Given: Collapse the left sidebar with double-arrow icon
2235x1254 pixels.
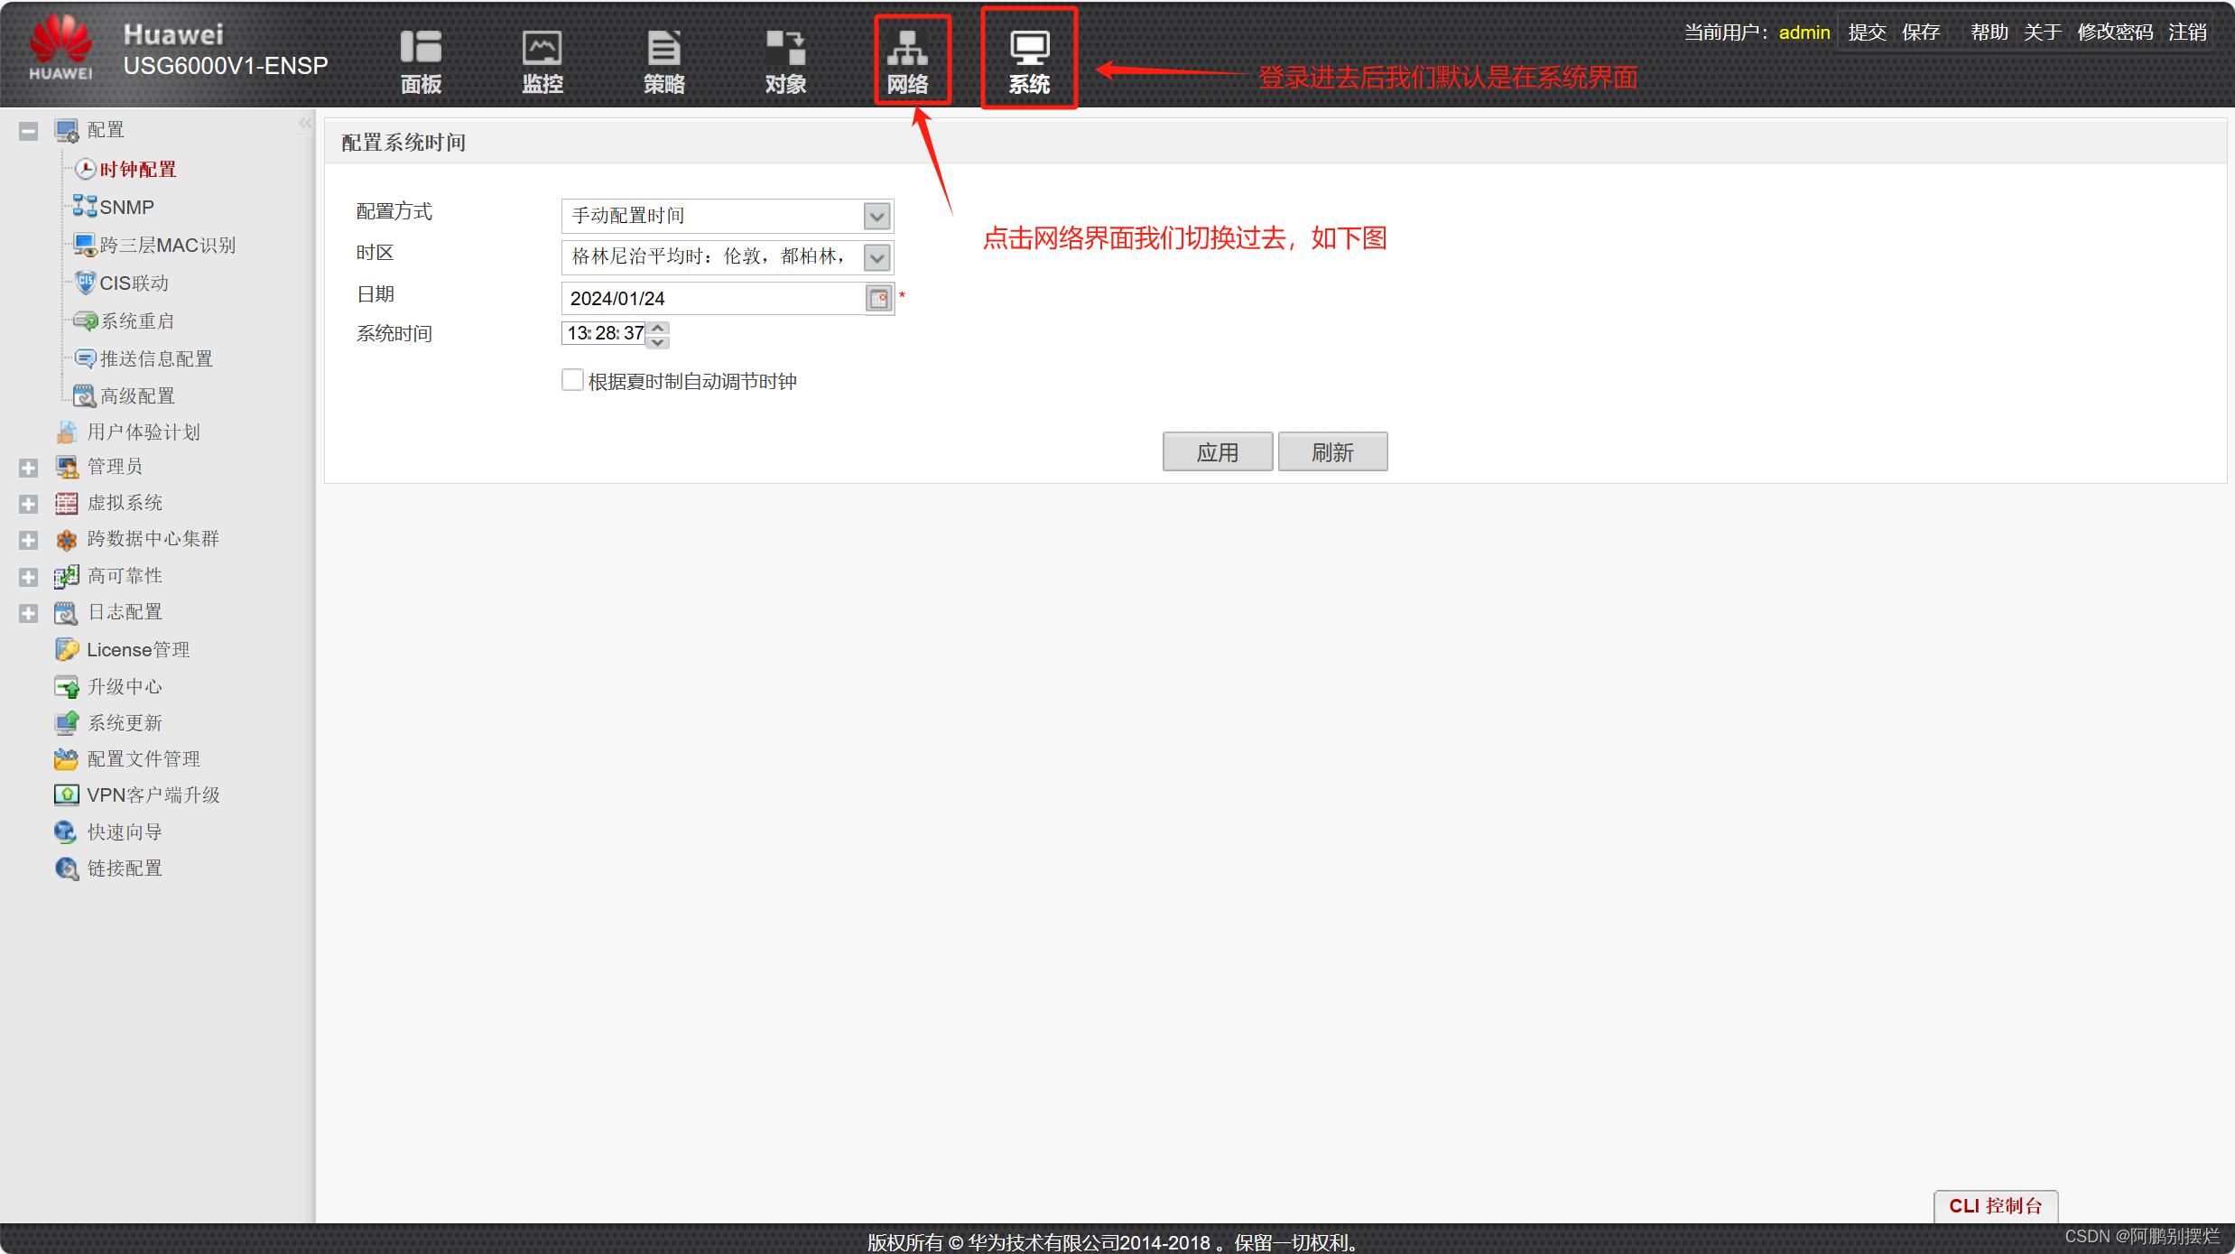Looking at the screenshot, I should pyautogui.click(x=306, y=123).
